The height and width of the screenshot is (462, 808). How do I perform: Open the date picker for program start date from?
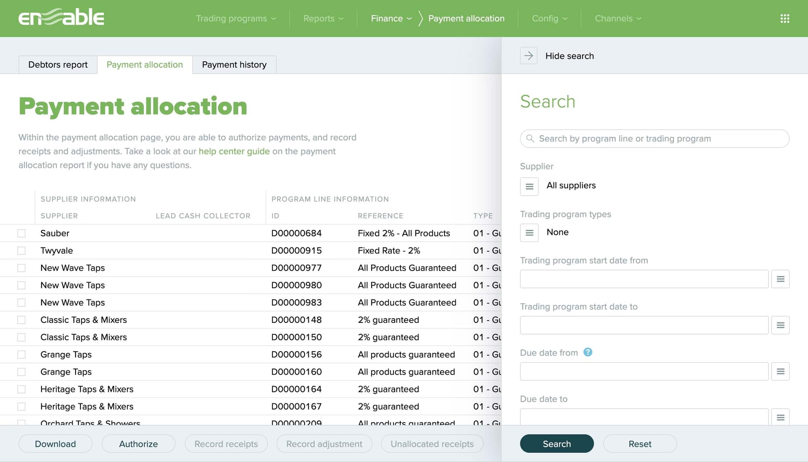(x=780, y=278)
